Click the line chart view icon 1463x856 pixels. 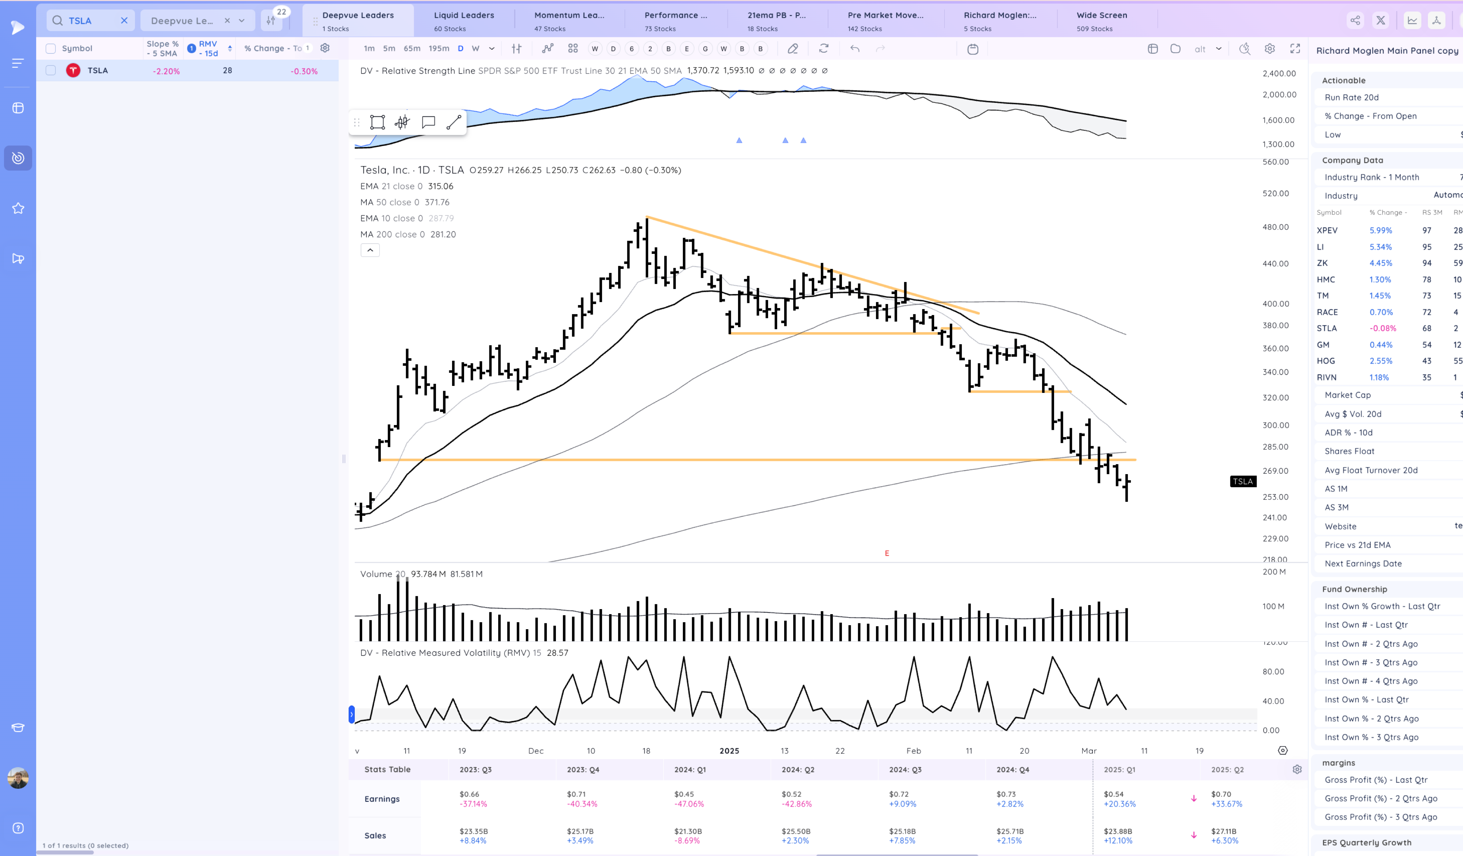pyautogui.click(x=1412, y=20)
